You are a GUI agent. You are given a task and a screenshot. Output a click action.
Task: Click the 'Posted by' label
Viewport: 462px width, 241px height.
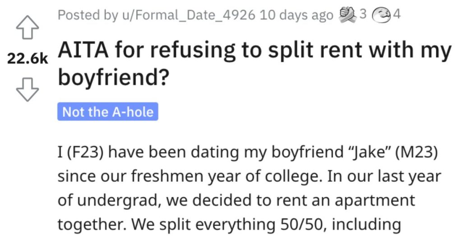[88, 15]
